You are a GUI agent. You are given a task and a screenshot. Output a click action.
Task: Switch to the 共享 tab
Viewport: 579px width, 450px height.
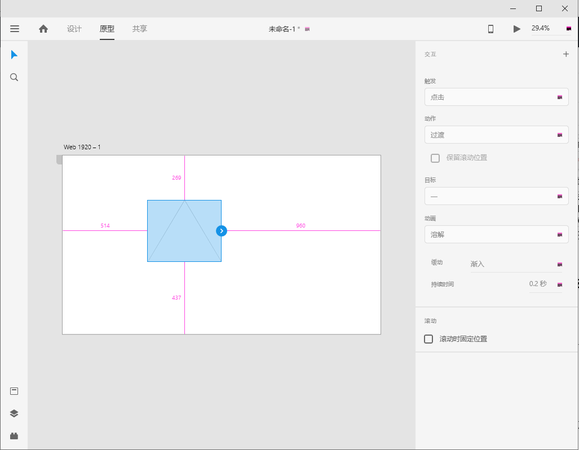click(x=140, y=28)
